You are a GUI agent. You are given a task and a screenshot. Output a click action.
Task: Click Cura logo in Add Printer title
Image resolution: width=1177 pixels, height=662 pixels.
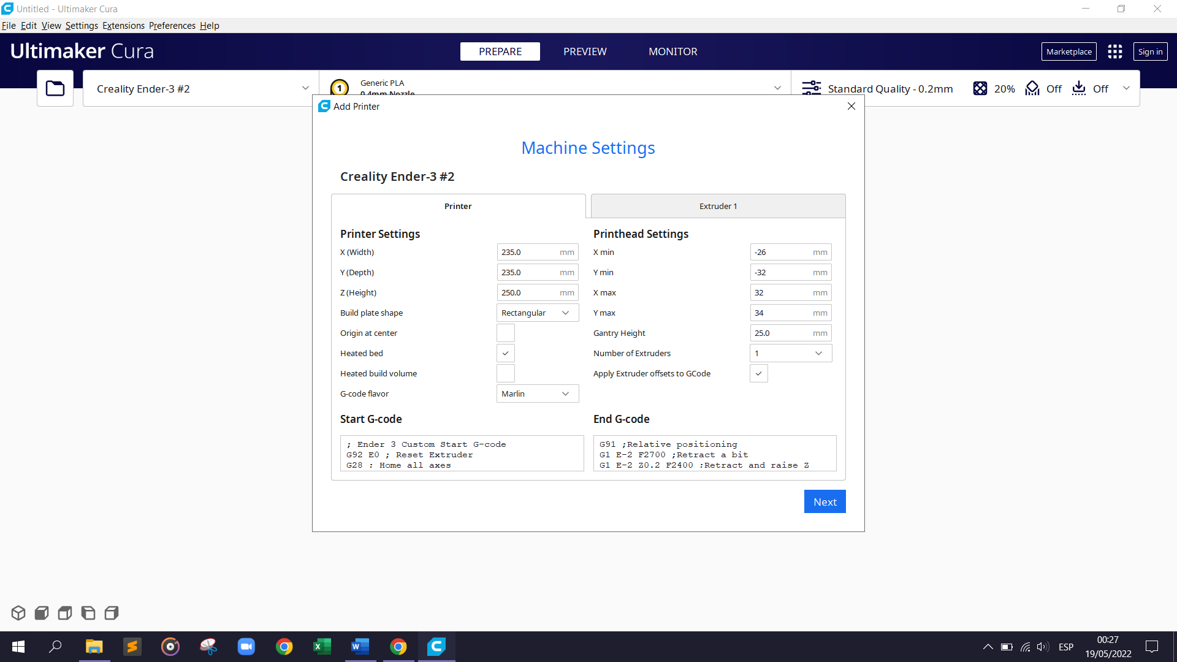[x=324, y=106]
